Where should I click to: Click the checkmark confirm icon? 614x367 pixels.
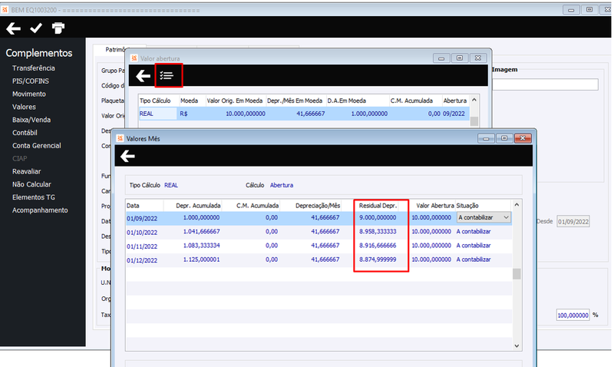(36, 28)
